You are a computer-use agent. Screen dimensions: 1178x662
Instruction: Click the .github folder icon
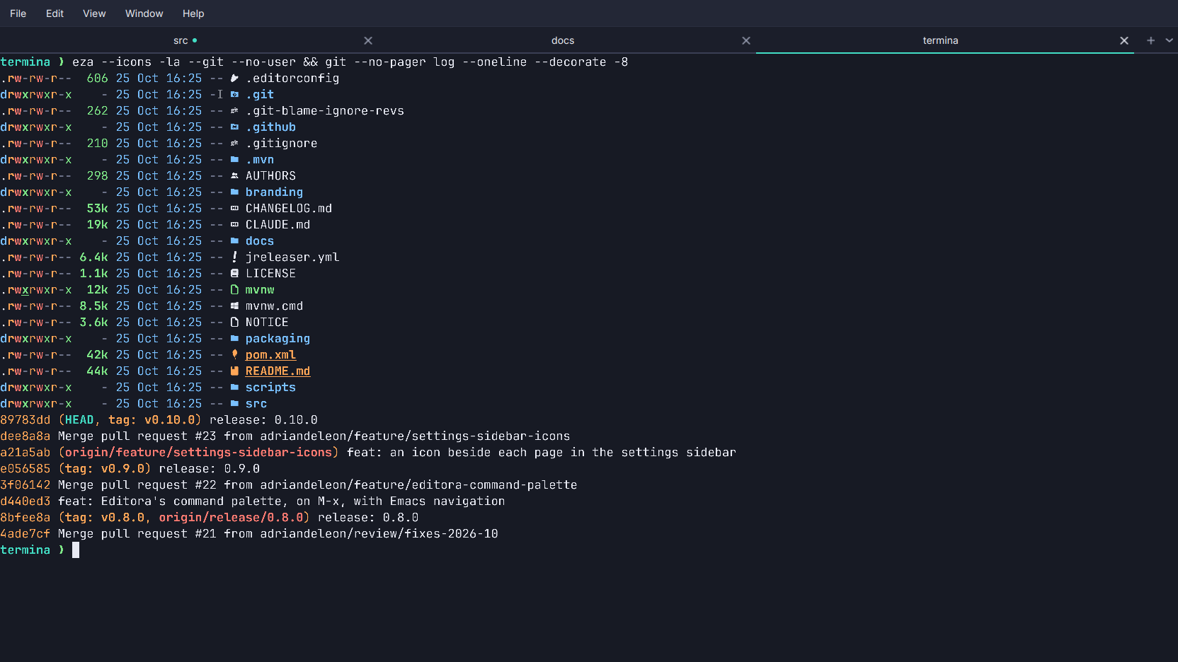pyautogui.click(x=234, y=127)
